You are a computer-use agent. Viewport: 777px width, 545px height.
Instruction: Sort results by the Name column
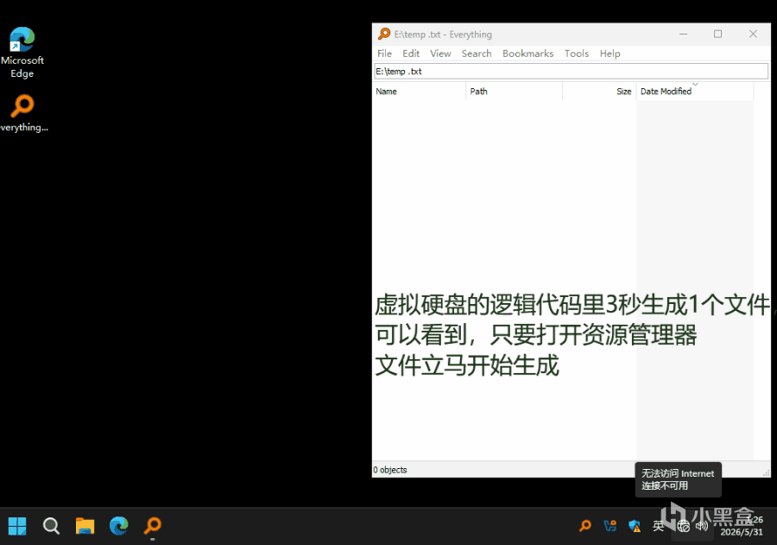click(420, 92)
